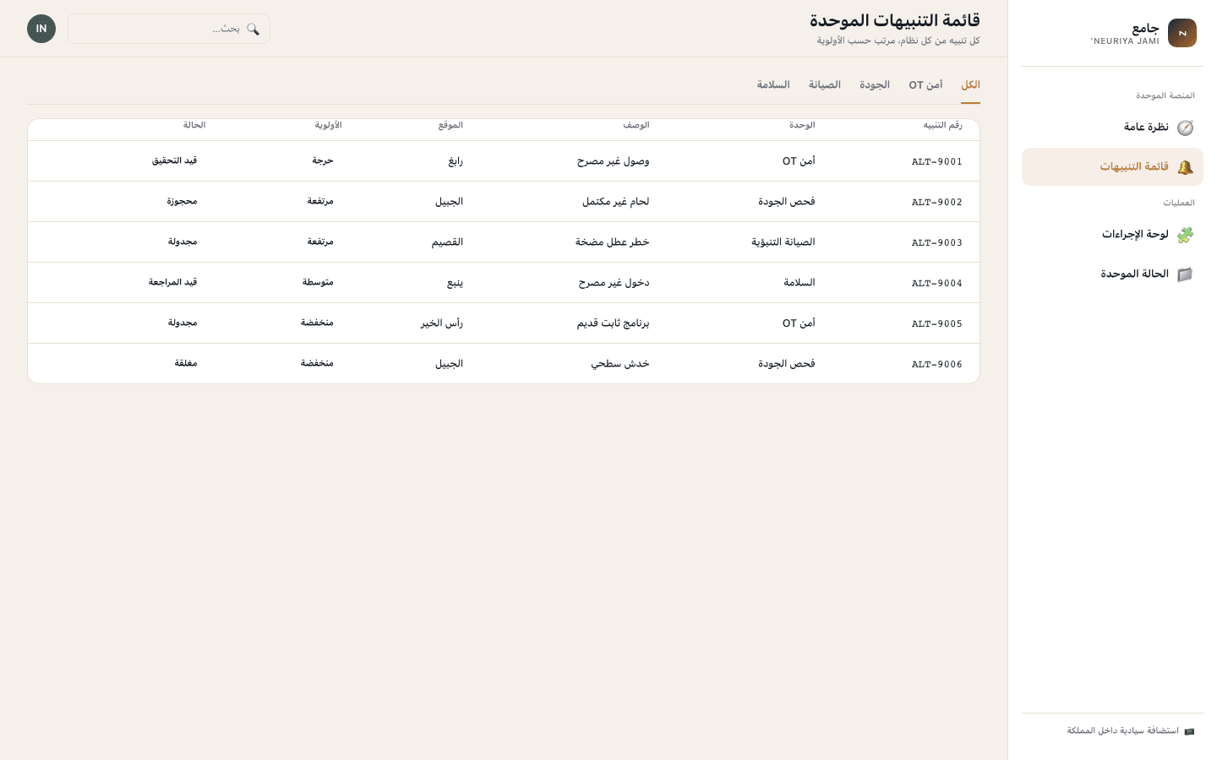
Task: Open نظرة عامة in the sidebar
Action: tap(1112, 128)
